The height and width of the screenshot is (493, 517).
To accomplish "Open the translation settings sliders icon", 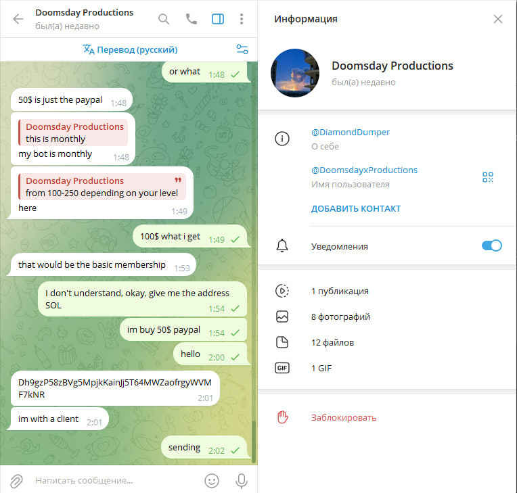I will tap(242, 49).
